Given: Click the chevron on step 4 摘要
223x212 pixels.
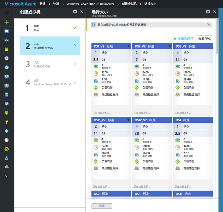Looking at the screenshot, I should click(75, 82).
